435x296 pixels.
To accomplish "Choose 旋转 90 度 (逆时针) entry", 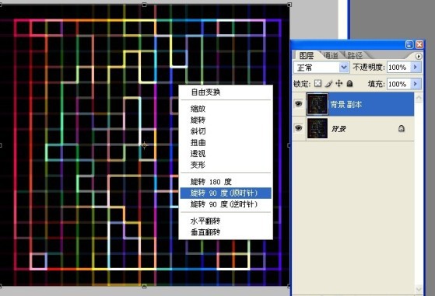I will click(x=224, y=204).
